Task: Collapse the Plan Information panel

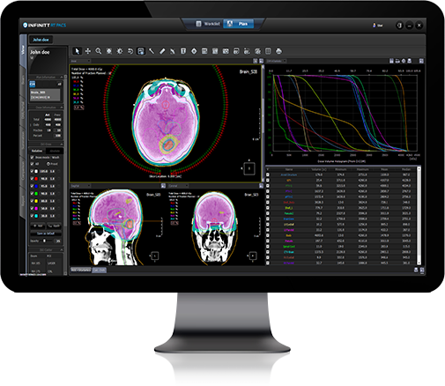Action: [x=61, y=77]
